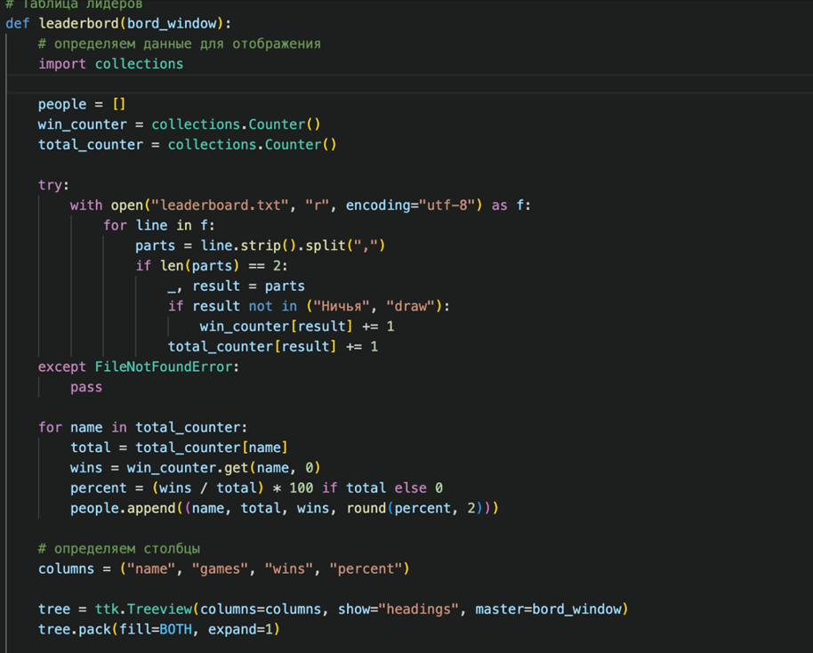Click the fill=BOTH argument
This screenshot has height=653, width=813.
[x=155, y=630]
